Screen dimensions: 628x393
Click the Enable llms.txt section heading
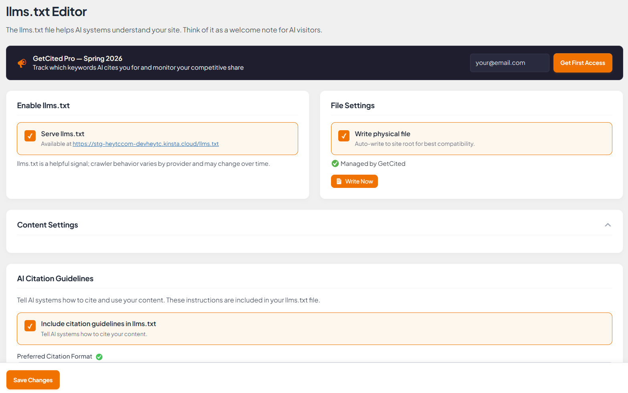pyautogui.click(x=43, y=106)
